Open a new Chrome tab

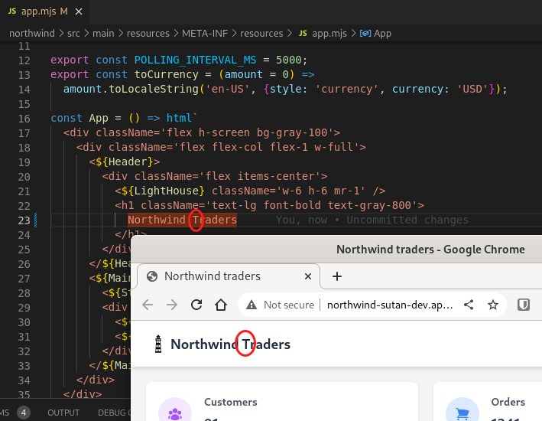(337, 276)
